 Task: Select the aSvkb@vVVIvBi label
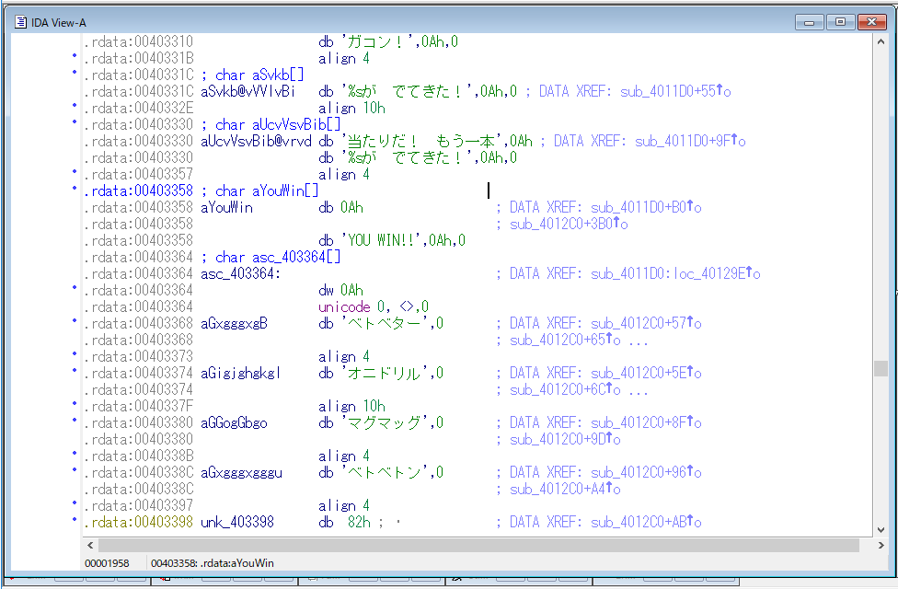(x=248, y=91)
